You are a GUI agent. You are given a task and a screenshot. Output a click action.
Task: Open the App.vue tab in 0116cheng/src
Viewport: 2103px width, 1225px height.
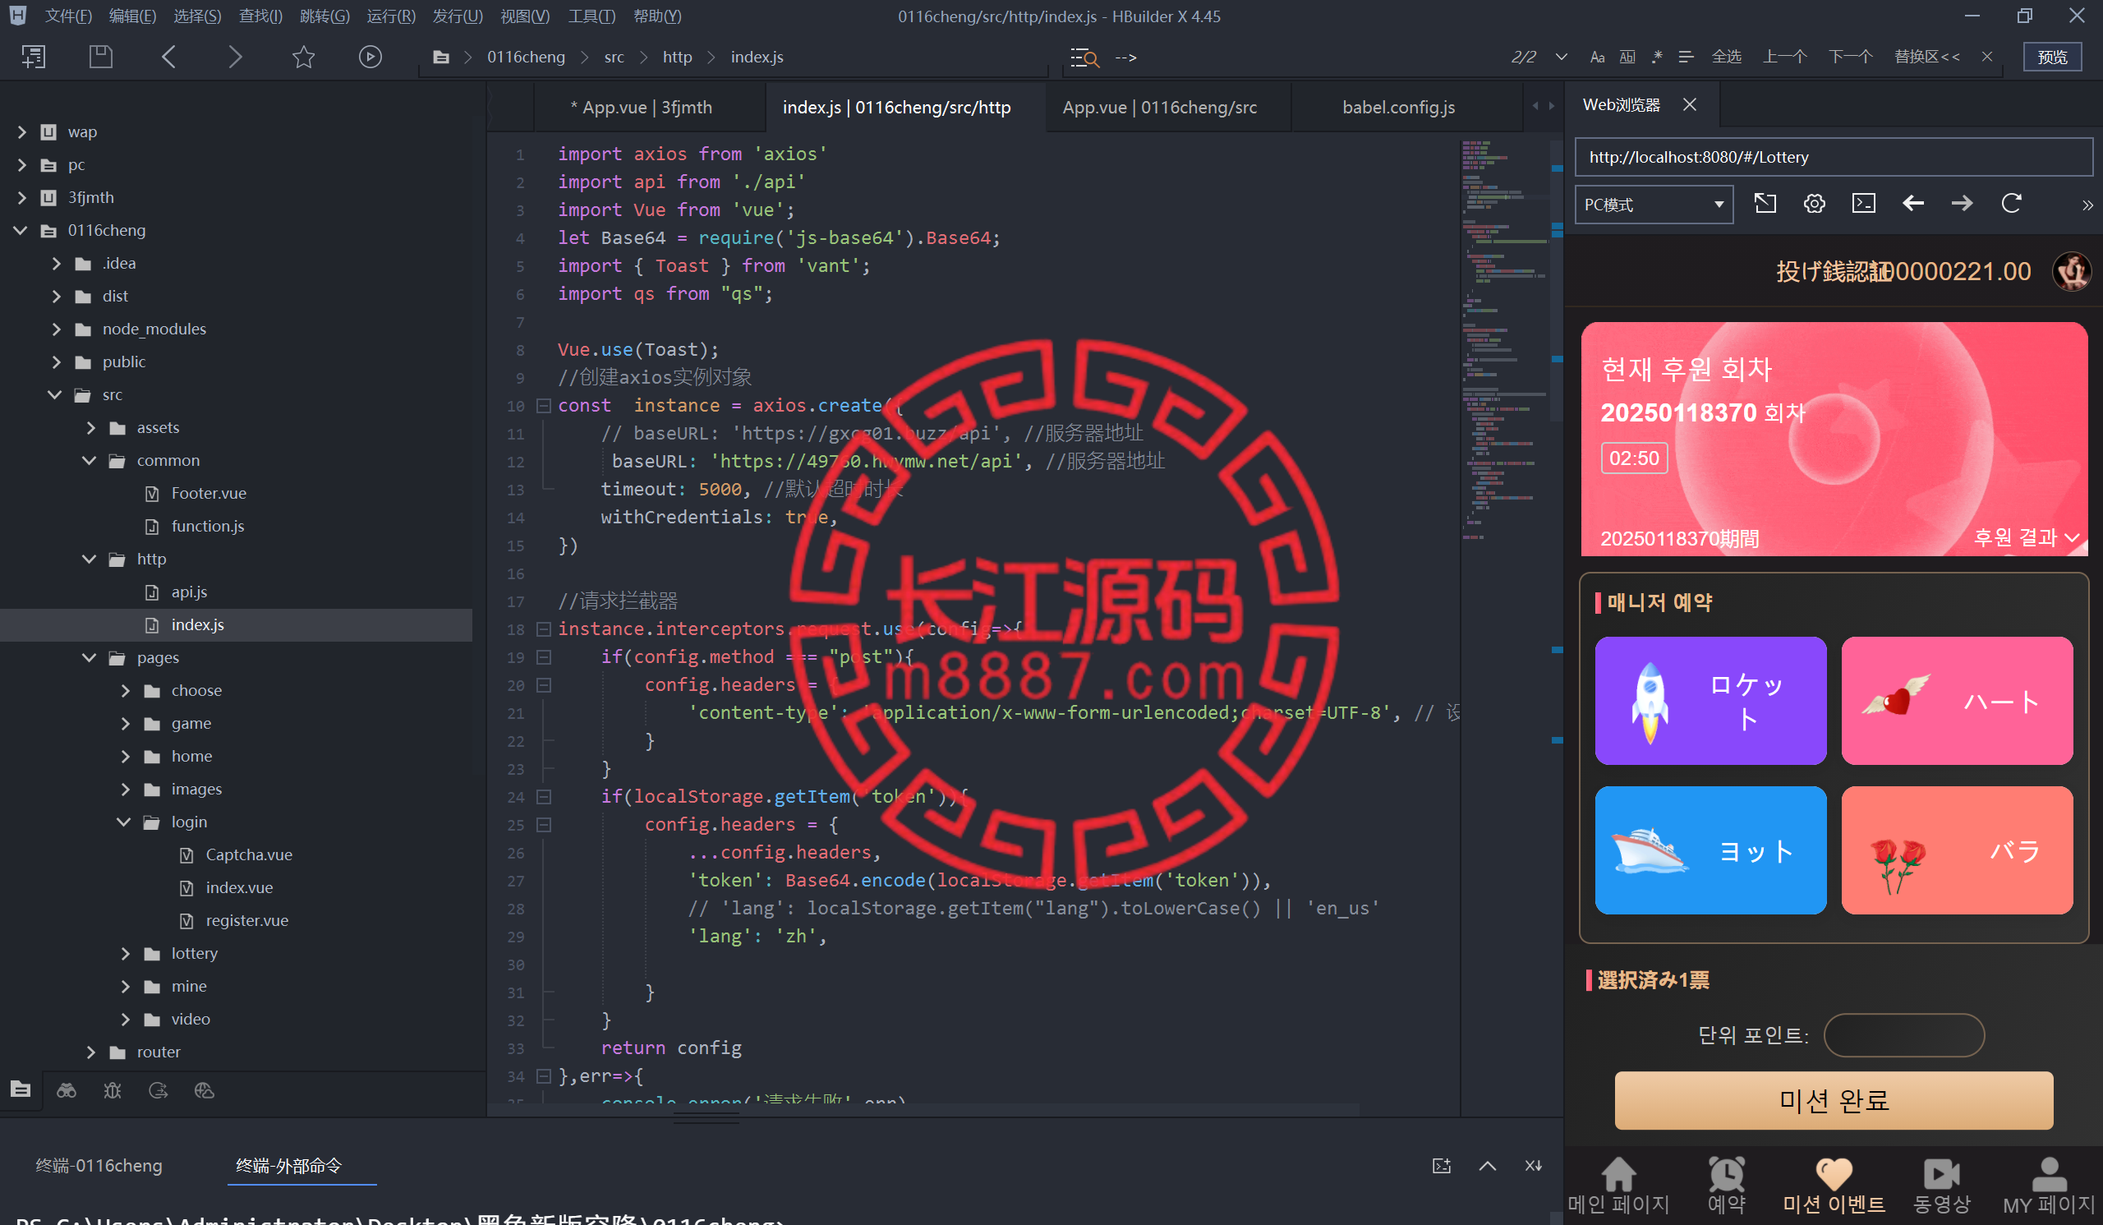point(1157,107)
